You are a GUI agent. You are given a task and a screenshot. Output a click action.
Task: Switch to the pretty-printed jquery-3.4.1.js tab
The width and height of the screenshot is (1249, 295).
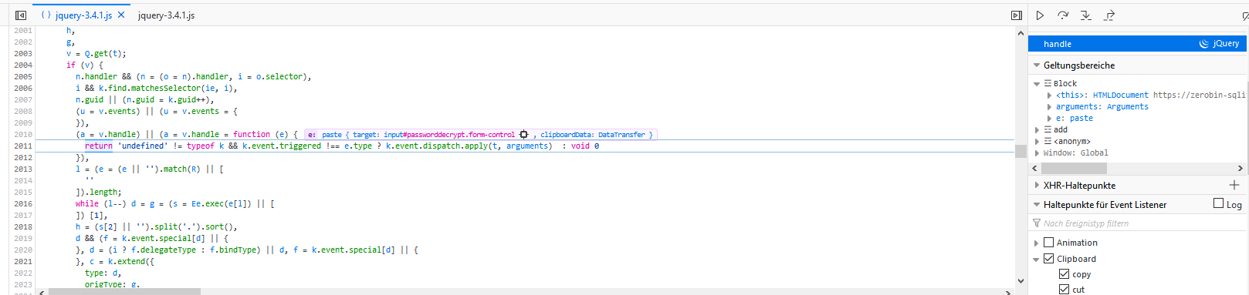(83, 15)
